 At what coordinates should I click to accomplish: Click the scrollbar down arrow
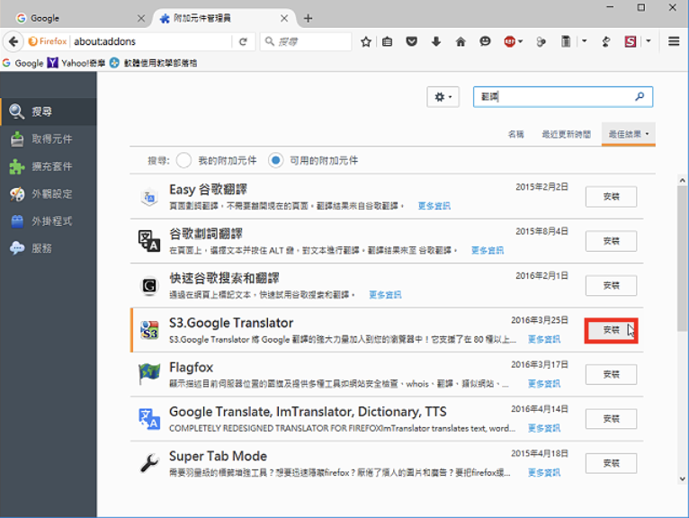point(682,479)
